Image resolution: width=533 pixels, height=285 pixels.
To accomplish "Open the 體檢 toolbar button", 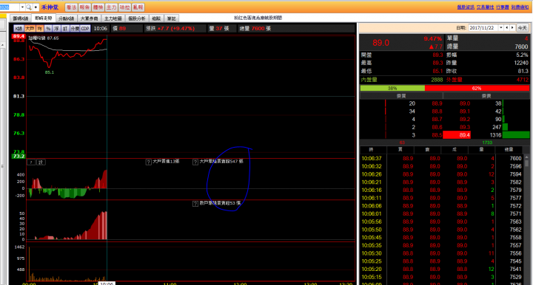I will [x=98, y=7].
